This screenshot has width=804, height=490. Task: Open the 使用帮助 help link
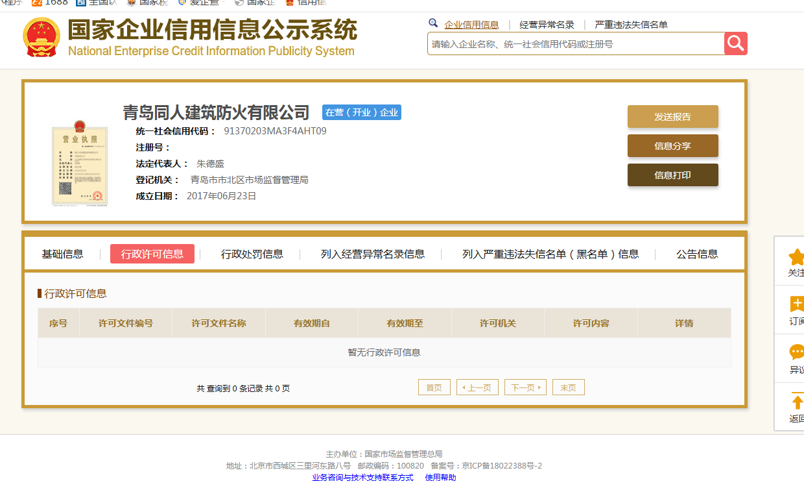pos(440,478)
